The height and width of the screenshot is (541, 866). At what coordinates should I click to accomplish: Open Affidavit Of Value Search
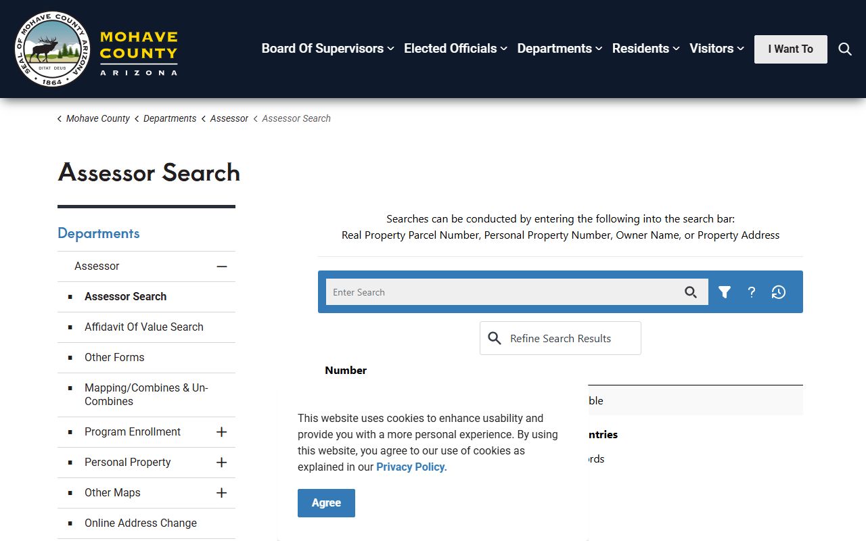(x=144, y=327)
